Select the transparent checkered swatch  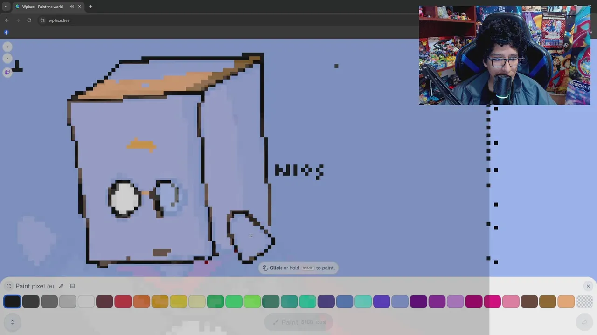[584, 301]
